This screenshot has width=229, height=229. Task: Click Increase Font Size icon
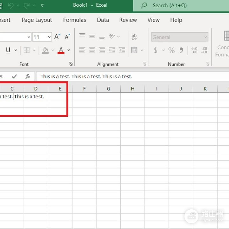57,36
